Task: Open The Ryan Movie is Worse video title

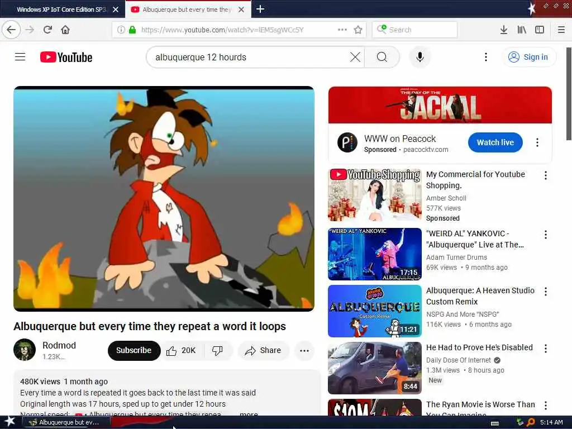Action: pos(480,408)
